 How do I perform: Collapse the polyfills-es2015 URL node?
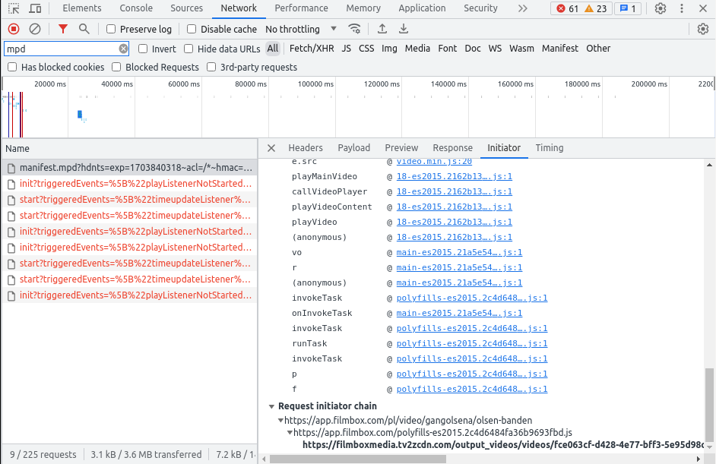pos(290,433)
